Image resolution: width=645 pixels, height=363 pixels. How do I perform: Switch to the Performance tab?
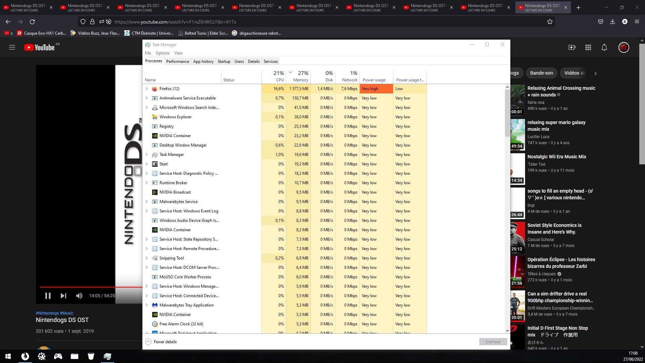coord(177,62)
